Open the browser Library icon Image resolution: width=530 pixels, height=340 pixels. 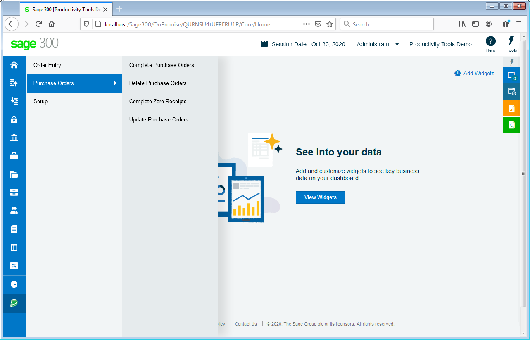pos(462,24)
